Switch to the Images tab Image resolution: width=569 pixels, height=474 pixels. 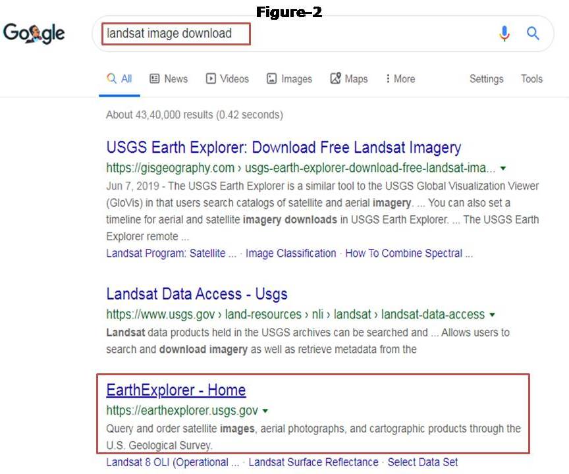pyautogui.click(x=289, y=79)
